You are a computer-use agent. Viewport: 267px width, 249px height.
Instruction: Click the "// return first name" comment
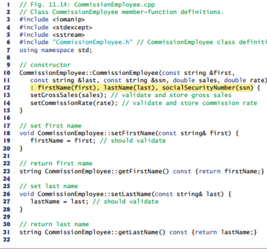coord(56,163)
